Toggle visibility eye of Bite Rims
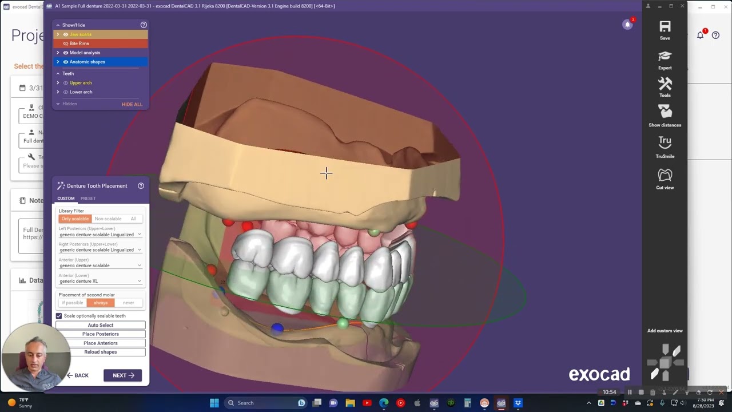 coord(65,43)
